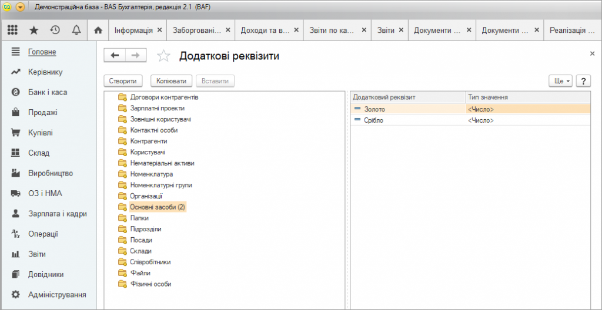Click the Купівлі cart icon
This screenshot has width=602, height=310.
coord(15,133)
